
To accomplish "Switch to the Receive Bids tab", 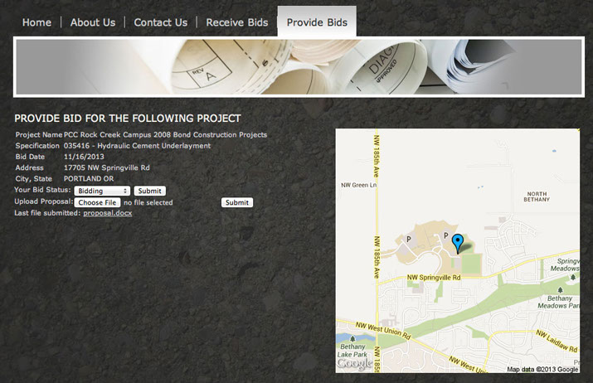I will coord(237,22).
